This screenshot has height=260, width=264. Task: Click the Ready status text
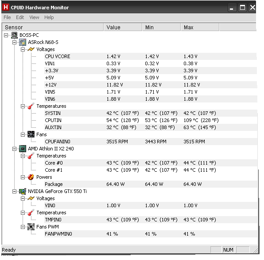tap(9, 250)
